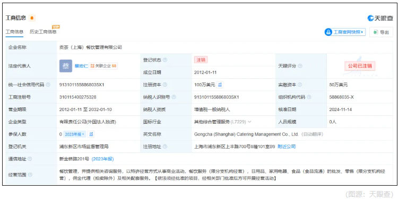Click the 天眼查 logo
The width and height of the screenshot is (407, 200).
[x=380, y=18]
